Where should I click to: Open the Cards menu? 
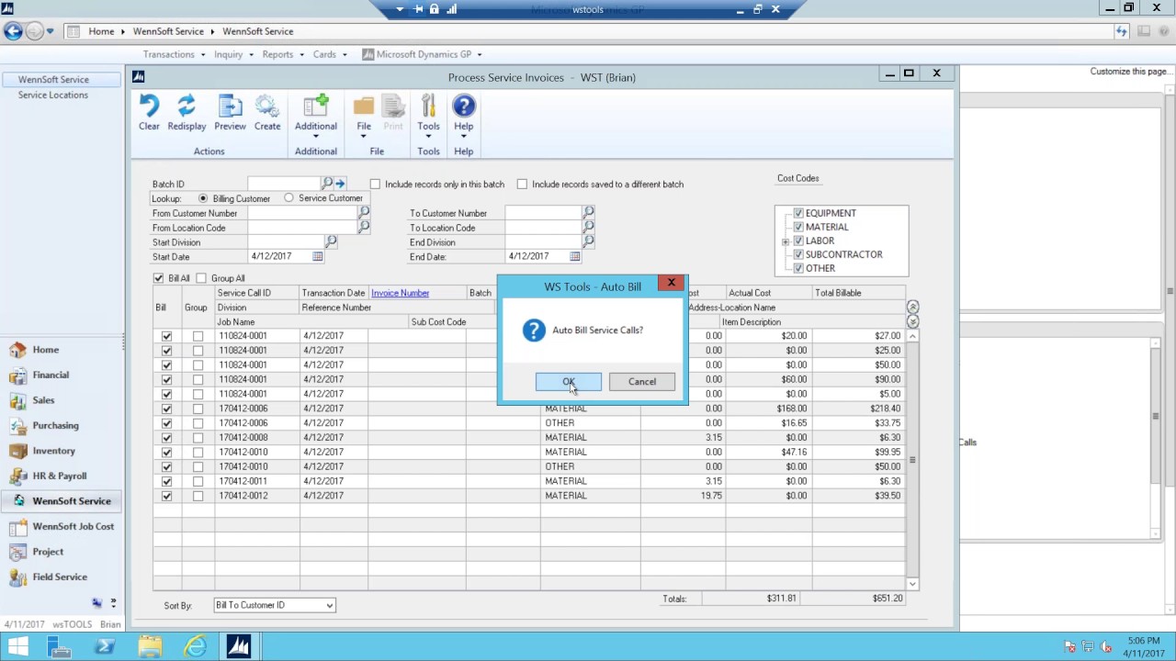[329, 54]
